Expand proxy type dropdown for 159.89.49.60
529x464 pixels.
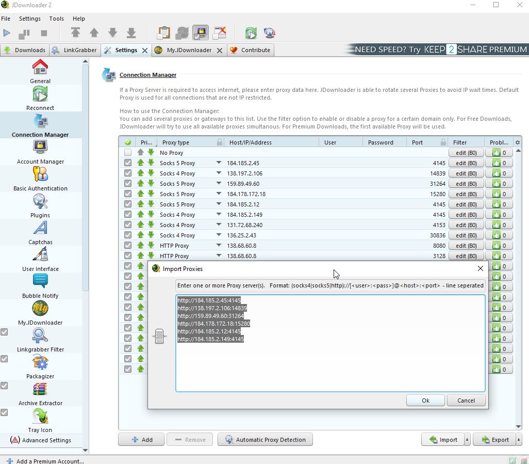pyautogui.click(x=219, y=183)
